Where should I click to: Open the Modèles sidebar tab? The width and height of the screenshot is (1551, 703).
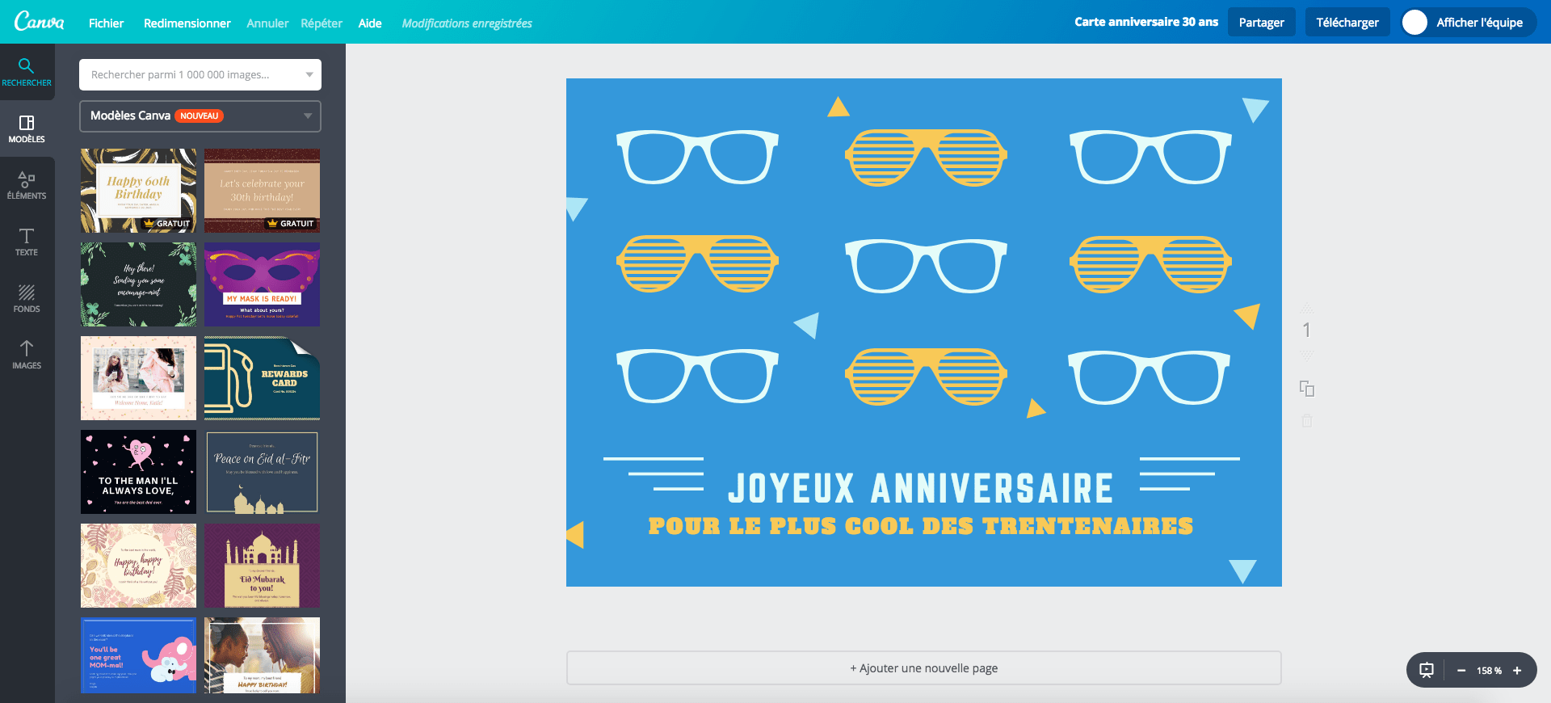[x=27, y=128]
